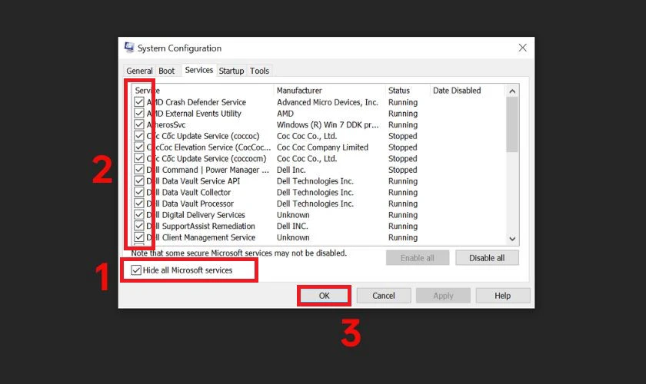Switch to the Boot tab
The image size is (646, 384).
point(166,71)
